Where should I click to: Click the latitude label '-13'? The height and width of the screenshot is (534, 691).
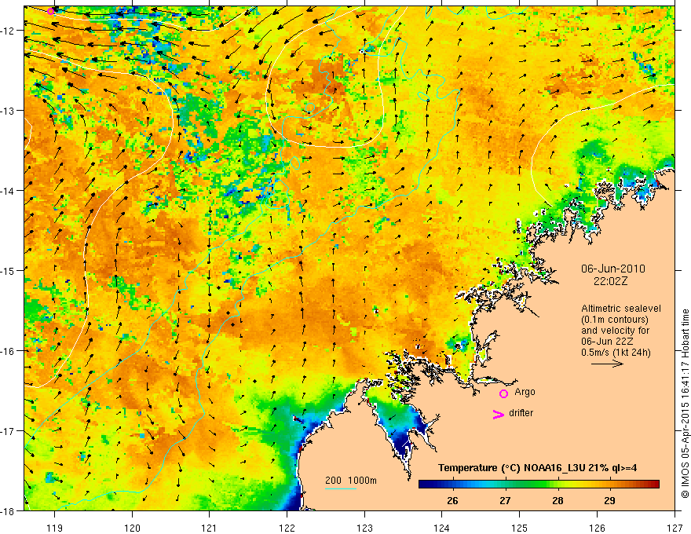click(9, 111)
